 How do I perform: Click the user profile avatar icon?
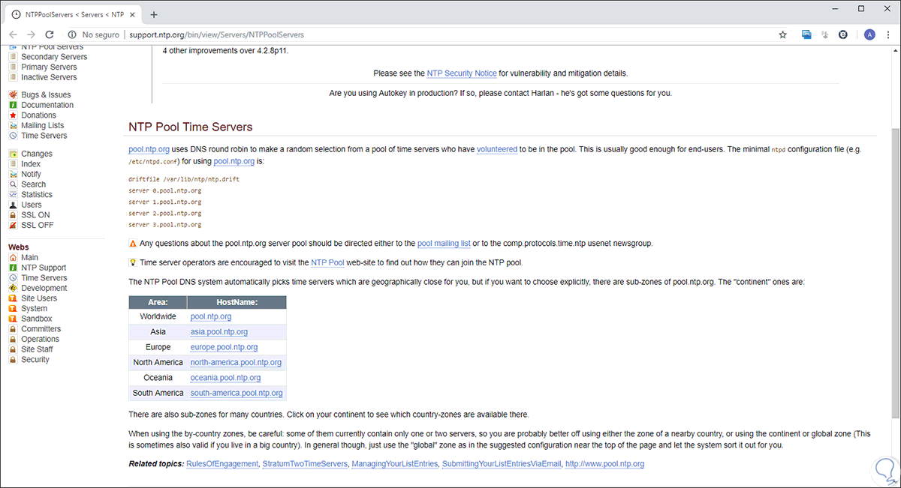pyautogui.click(x=869, y=34)
